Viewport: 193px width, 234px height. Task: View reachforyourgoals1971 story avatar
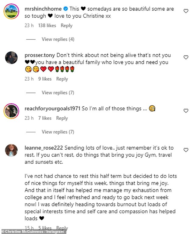pyautogui.click(x=11, y=111)
